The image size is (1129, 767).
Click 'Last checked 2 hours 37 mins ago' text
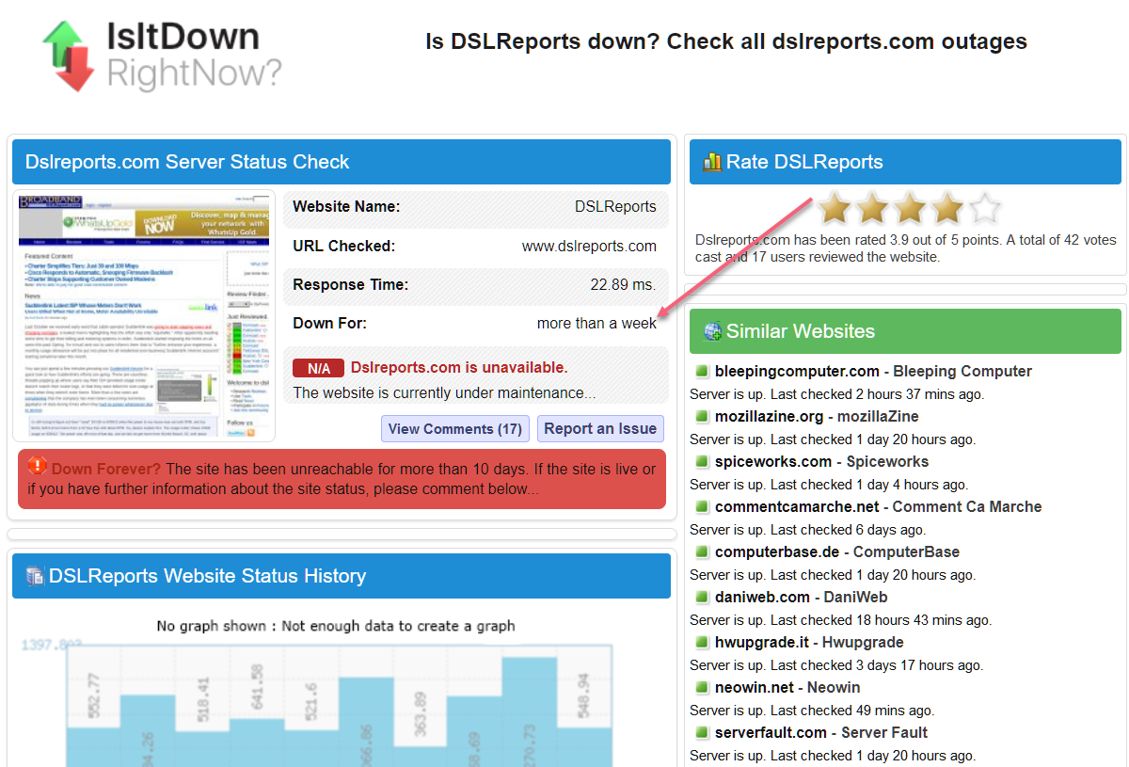(878, 393)
